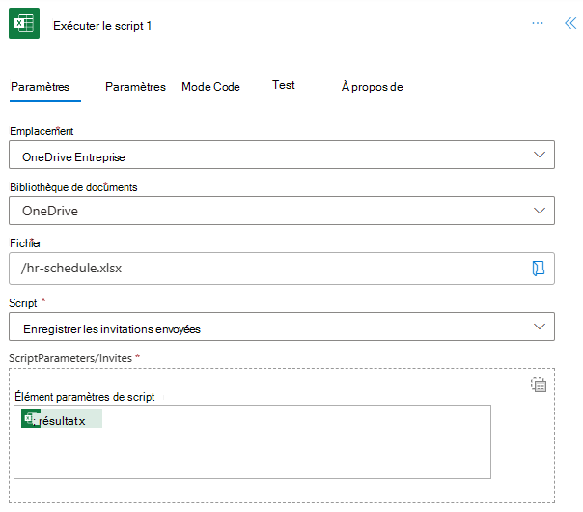Click the Excel icon on résultat token
Image resolution: width=583 pixels, height=512 pixels.
30,419
